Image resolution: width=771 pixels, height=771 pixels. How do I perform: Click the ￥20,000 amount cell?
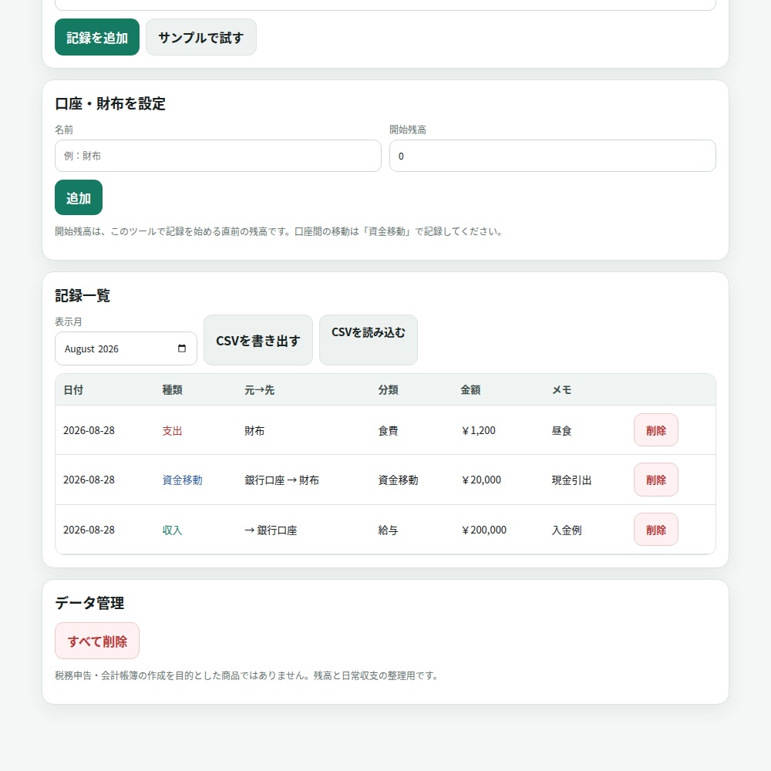tap(481, 480)
